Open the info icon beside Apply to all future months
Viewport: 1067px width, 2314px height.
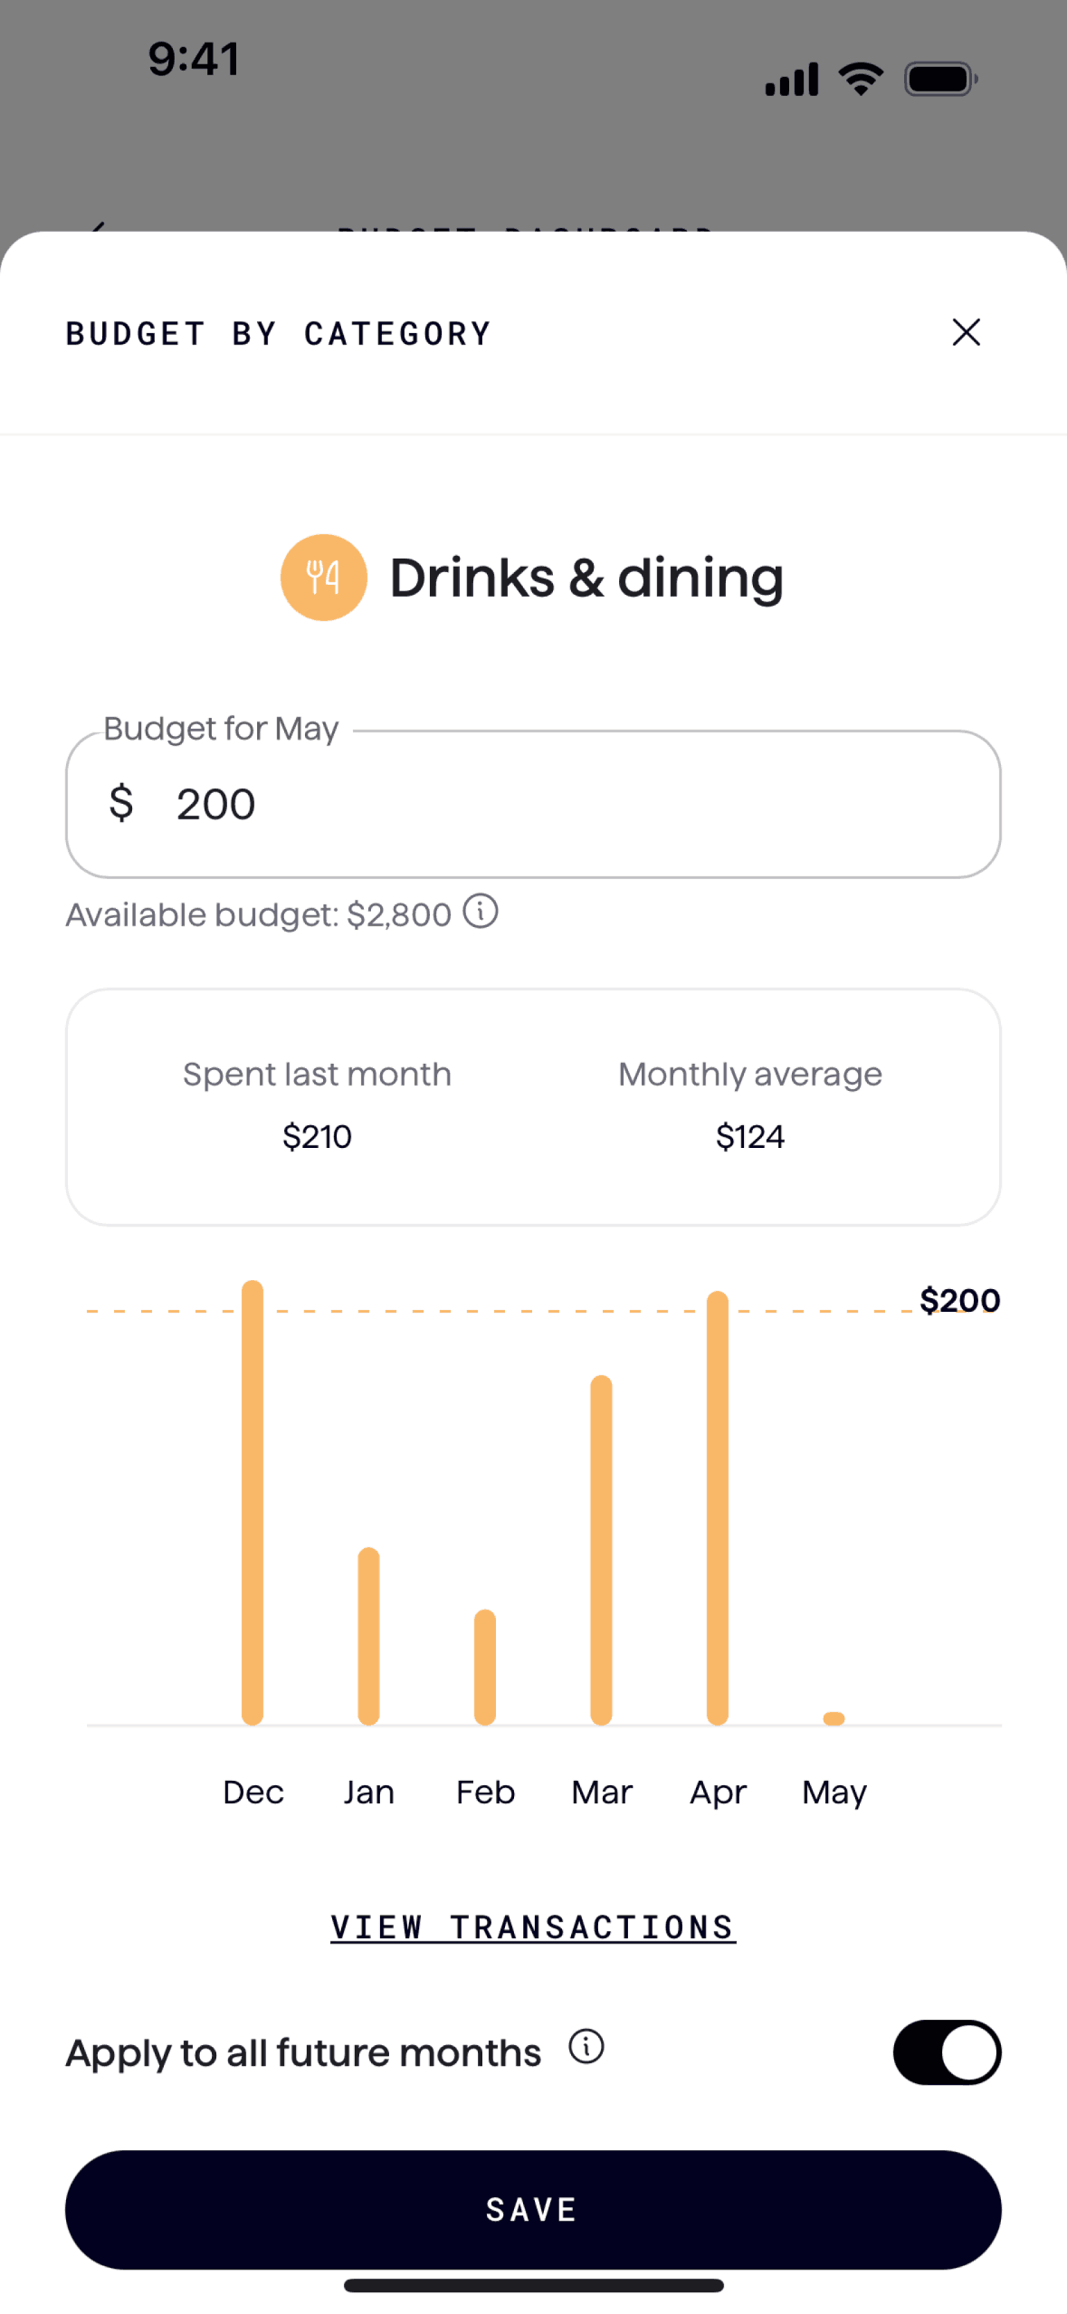tap(586, 2045)
